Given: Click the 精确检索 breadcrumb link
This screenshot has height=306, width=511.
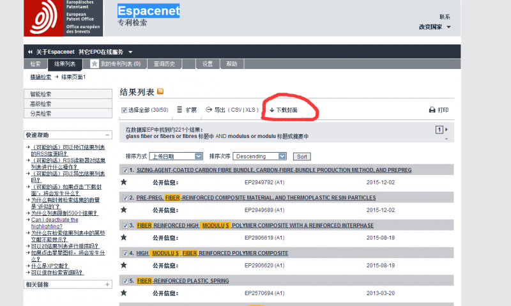Looking at the screenshot, I should pyautogui.click(x=41, y=77).
